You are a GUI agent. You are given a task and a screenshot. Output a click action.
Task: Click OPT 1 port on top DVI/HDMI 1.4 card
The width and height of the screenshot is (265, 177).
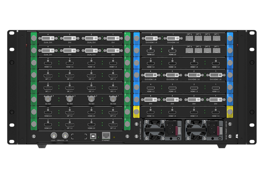click(x=216, y=38)
